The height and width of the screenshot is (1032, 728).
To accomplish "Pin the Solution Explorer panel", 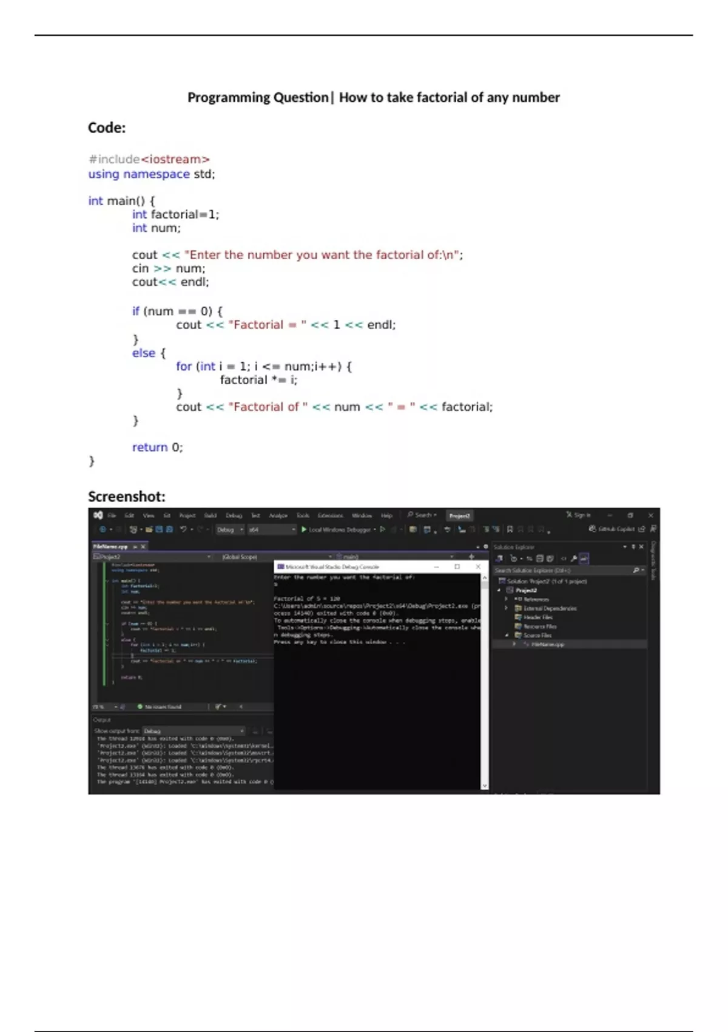I will point(633,547).
